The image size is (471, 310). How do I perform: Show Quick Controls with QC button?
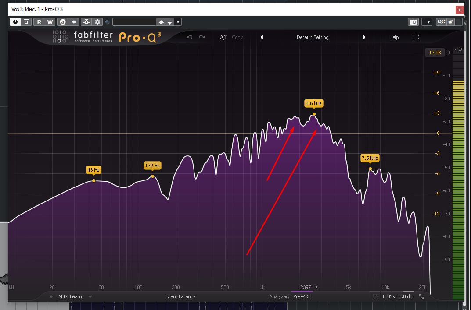point(441,22)
